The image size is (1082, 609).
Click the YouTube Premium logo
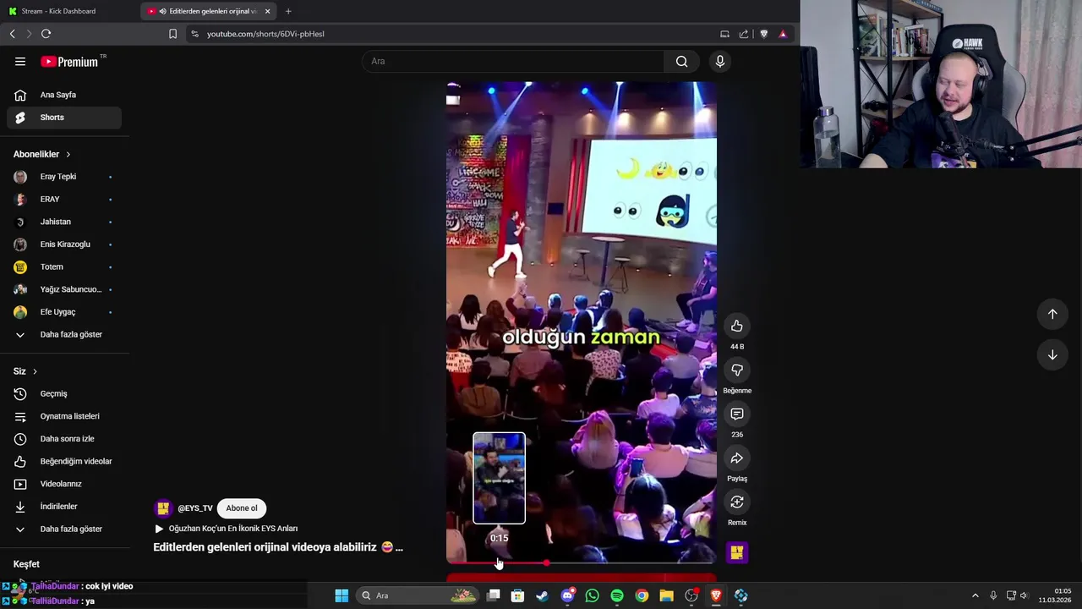pos(69,62)
